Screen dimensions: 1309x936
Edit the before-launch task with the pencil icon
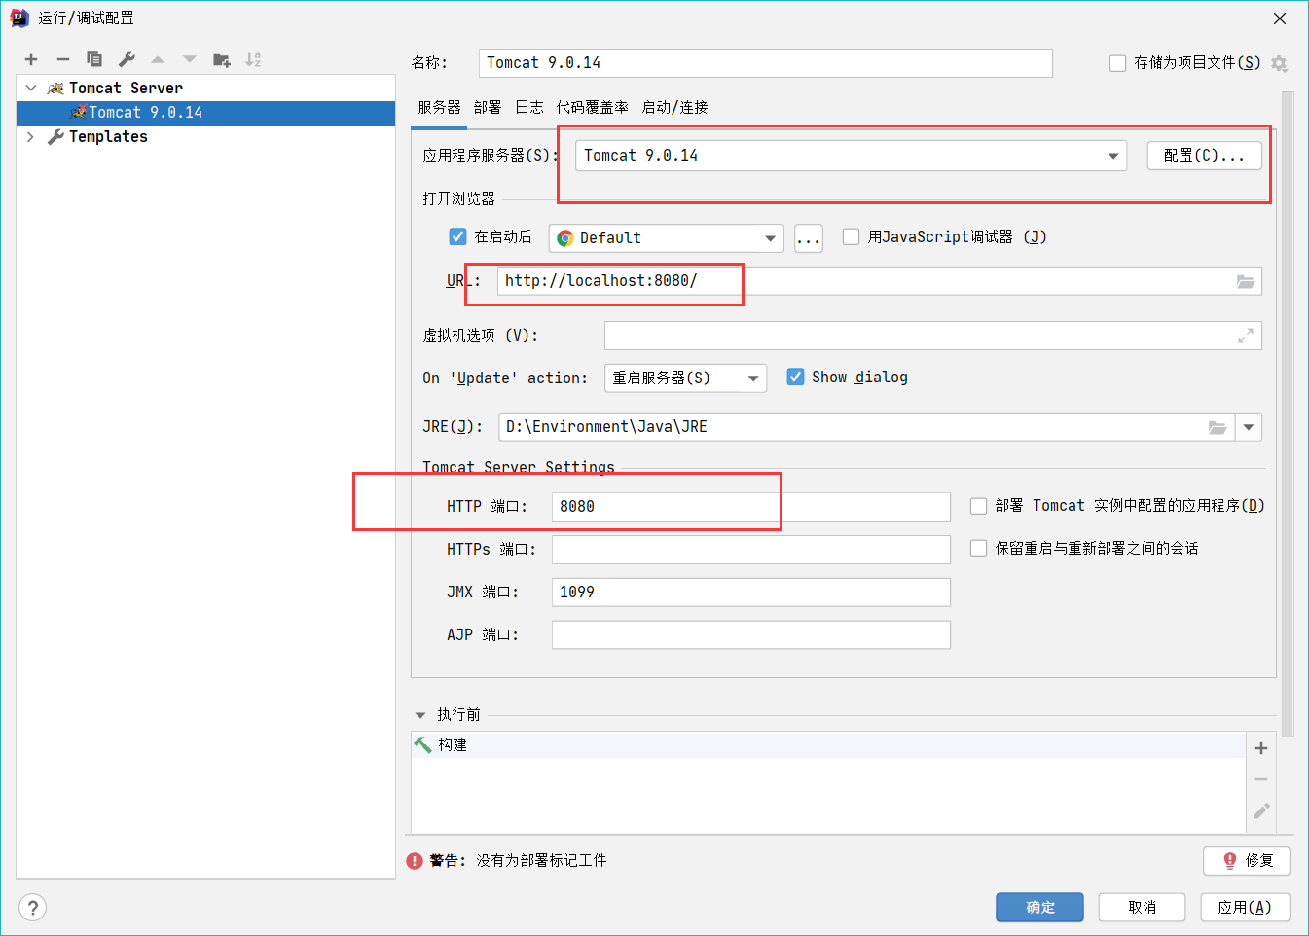1261,810
